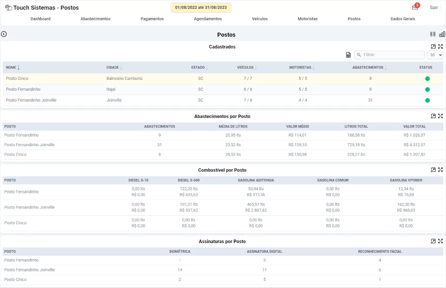Expand Combustível por Posto to fullscreen
Image resolution: width=446 pixels, height=288 pixels.
pyautogui.click(x=440, y=170)
